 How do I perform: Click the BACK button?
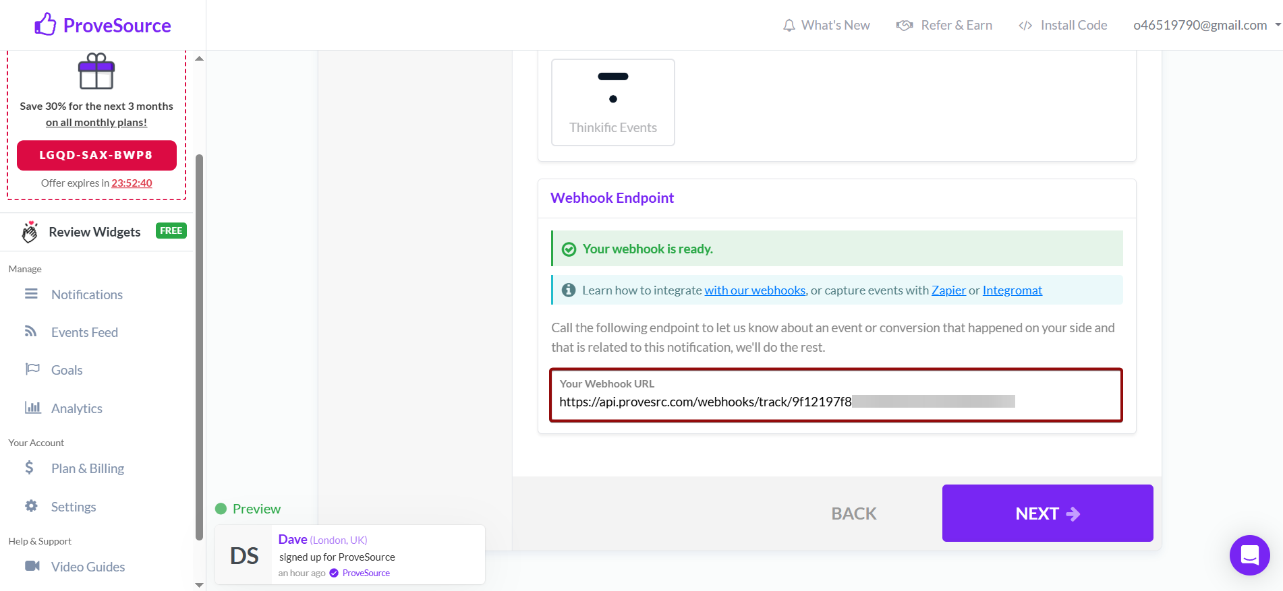point(853,514)
